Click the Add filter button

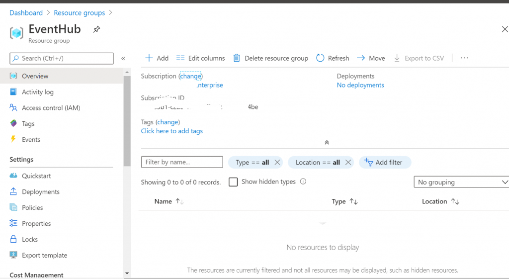pyautogui.click(x=385, y=162)
